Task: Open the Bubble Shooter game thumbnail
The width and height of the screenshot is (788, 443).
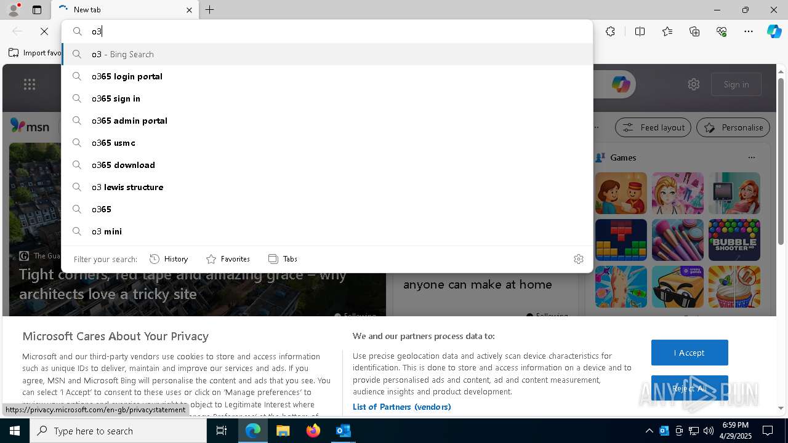Action: tap(734, 240)
